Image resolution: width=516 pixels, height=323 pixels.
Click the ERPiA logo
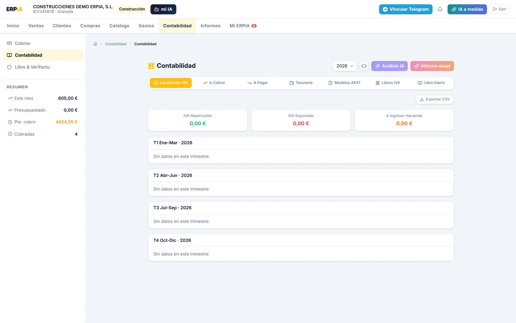(14, 9)
